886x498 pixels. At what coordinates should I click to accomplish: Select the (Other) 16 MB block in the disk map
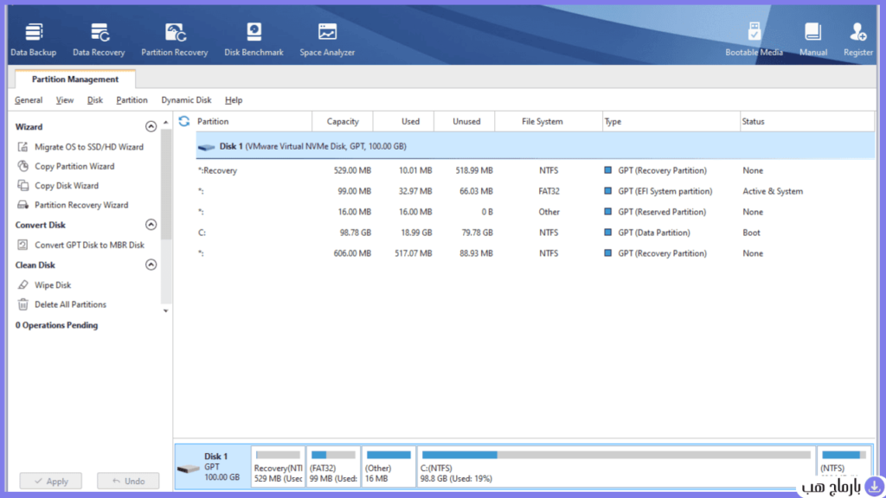click(388, 466)
